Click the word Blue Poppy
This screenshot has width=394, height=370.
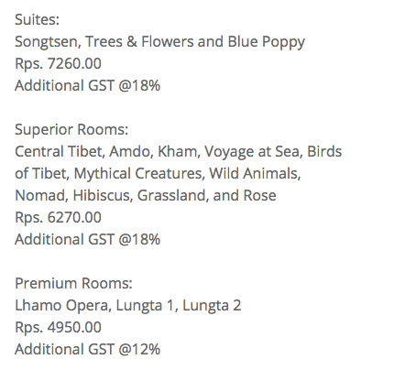(x=267, y=42)
